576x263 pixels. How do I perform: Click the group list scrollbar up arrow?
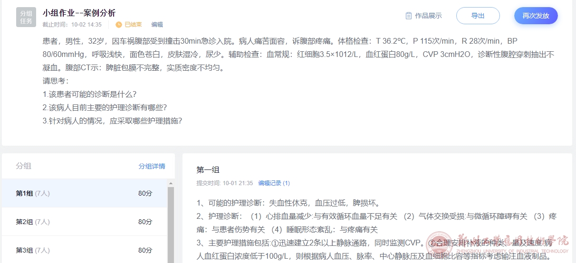pyautogui.click(x=171, y=183)
